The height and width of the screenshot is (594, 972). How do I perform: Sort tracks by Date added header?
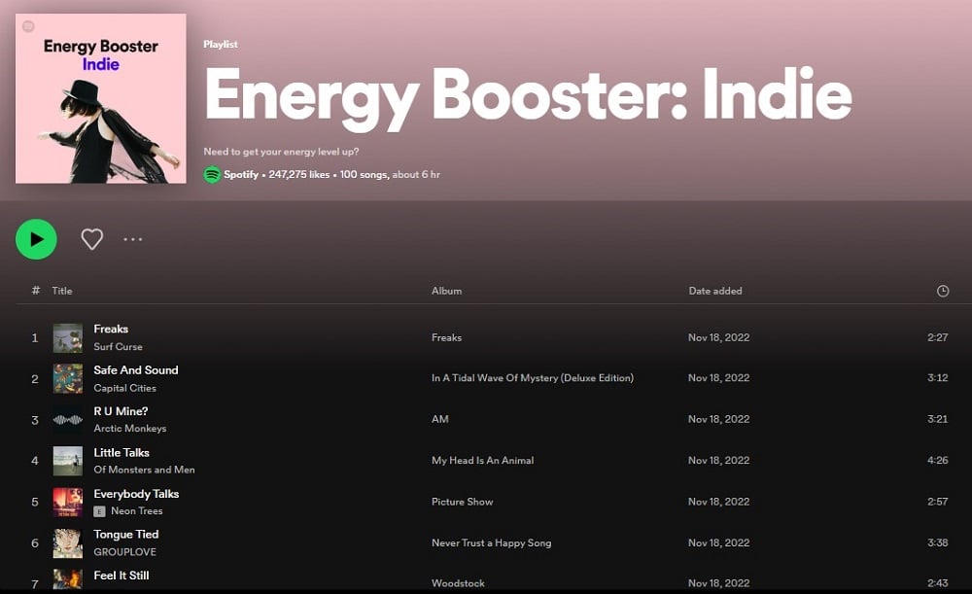(x=714, y=291)
